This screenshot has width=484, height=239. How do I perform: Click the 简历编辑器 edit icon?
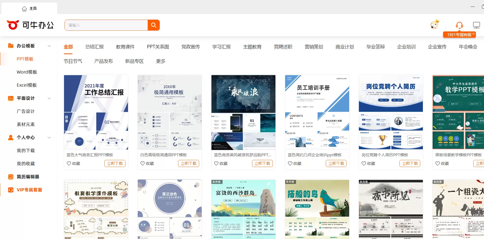coord(11,177)
